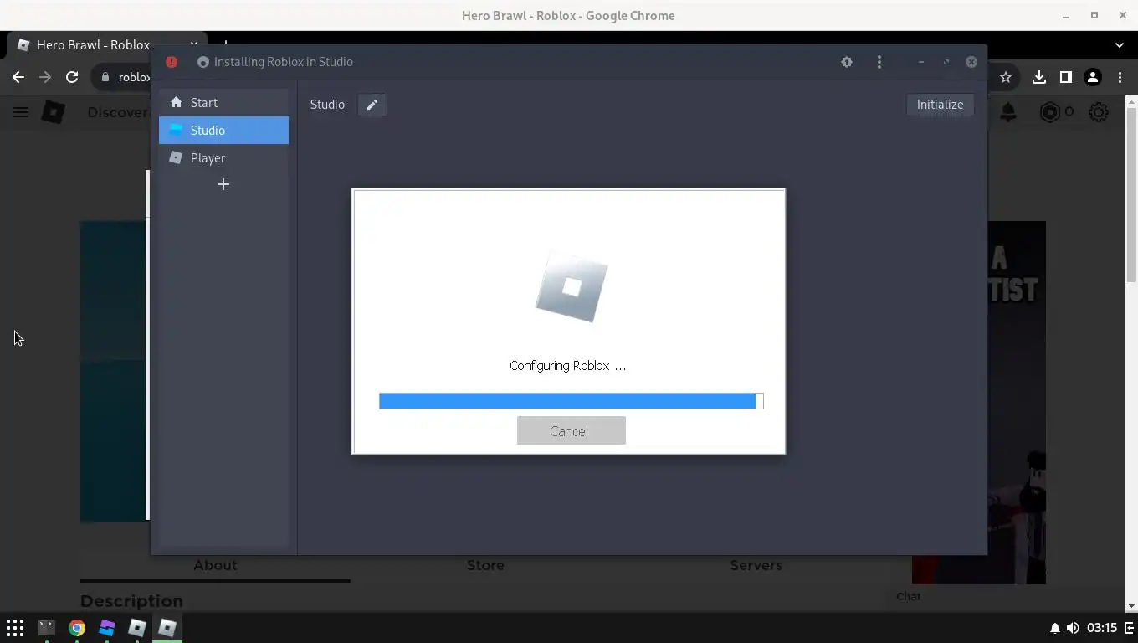Select the Hero Brawl browser tab
The width and height of the screenshot is (1138, 643).
pos(105,45)
